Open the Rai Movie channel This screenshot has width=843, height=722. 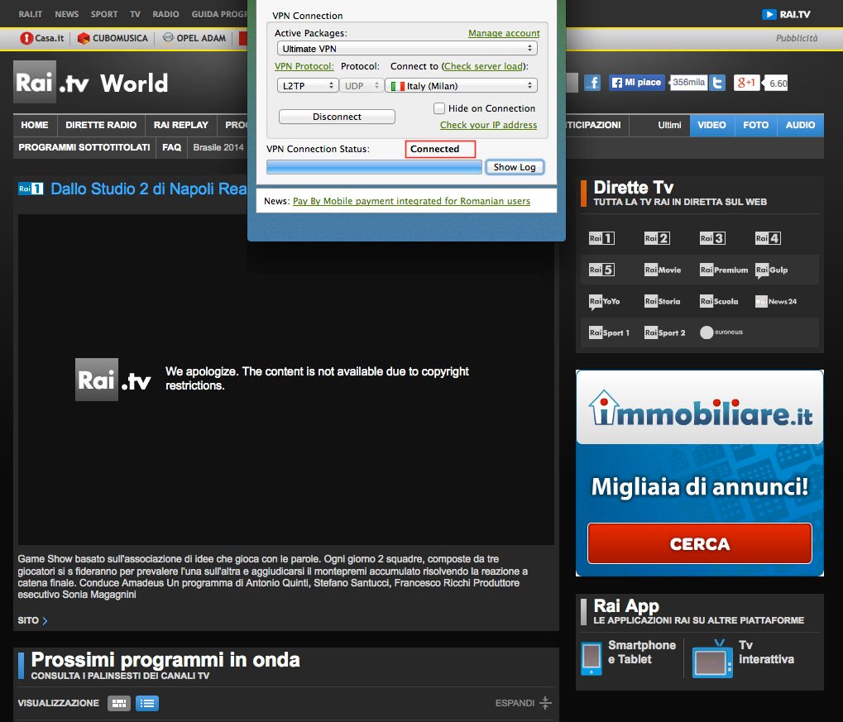click(663, 270)
